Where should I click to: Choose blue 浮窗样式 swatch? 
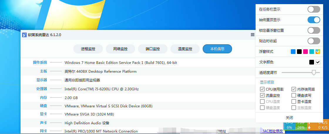(293, 52)
